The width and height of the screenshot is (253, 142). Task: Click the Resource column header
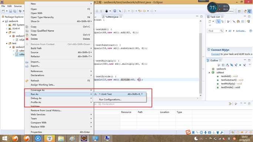pyautogui.click(x=126, y=112)
